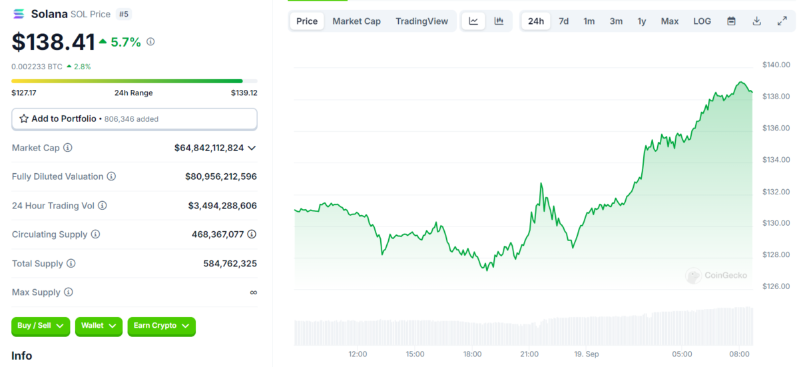Select the 24h time range
The height and width of the screenshot is (367, 799).
pos(535,21)
